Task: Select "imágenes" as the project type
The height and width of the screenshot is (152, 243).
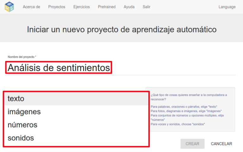Action: coord(76,112)
